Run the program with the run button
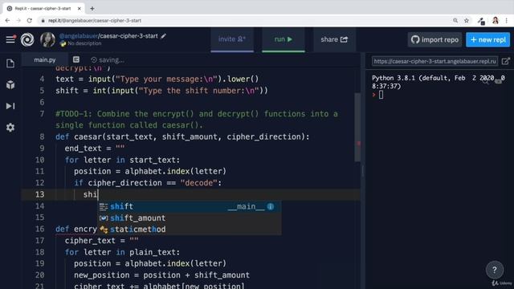 coord(284,39)
